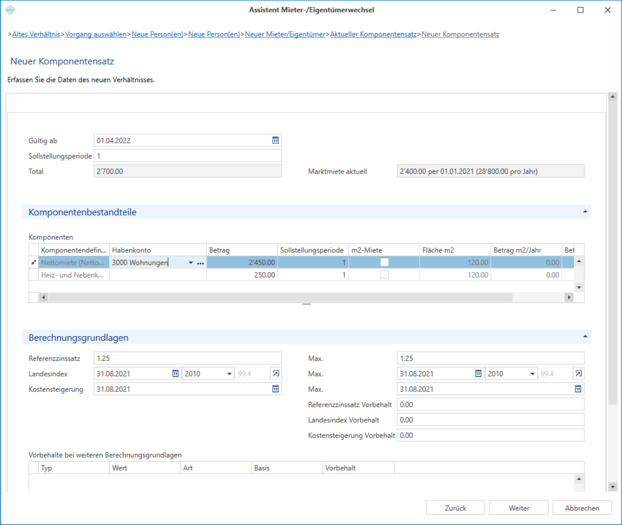Collapse the Komponentenbestandteile section
The height and width of the screenshot is (525, 622).
(585, 212)
